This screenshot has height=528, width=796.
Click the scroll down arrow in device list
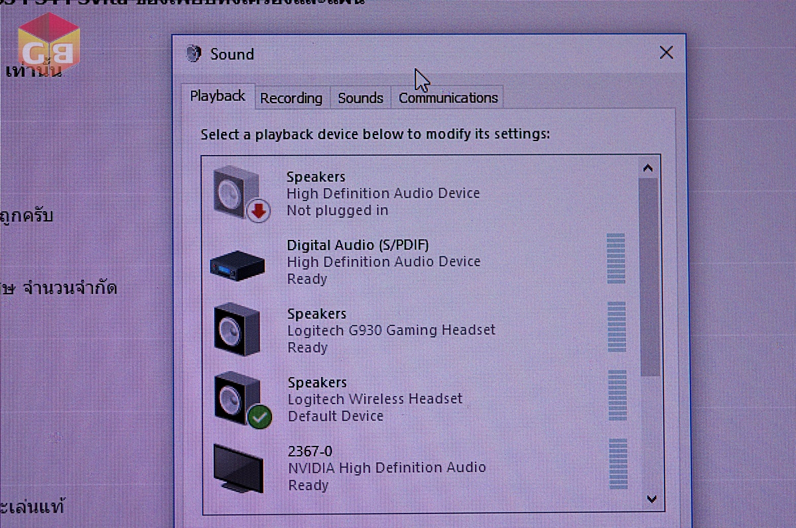click(x=651, y=498)
